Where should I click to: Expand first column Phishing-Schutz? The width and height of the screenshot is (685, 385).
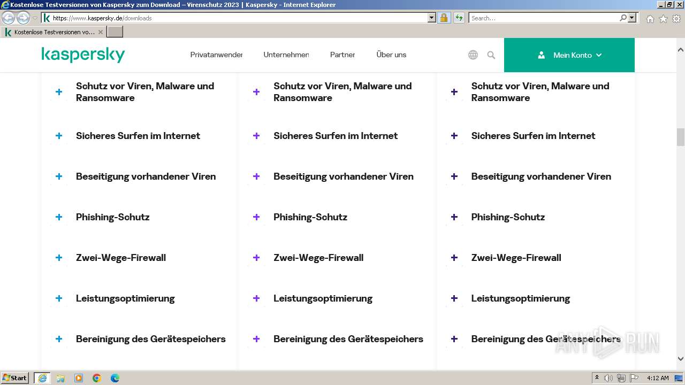(59, 217)
